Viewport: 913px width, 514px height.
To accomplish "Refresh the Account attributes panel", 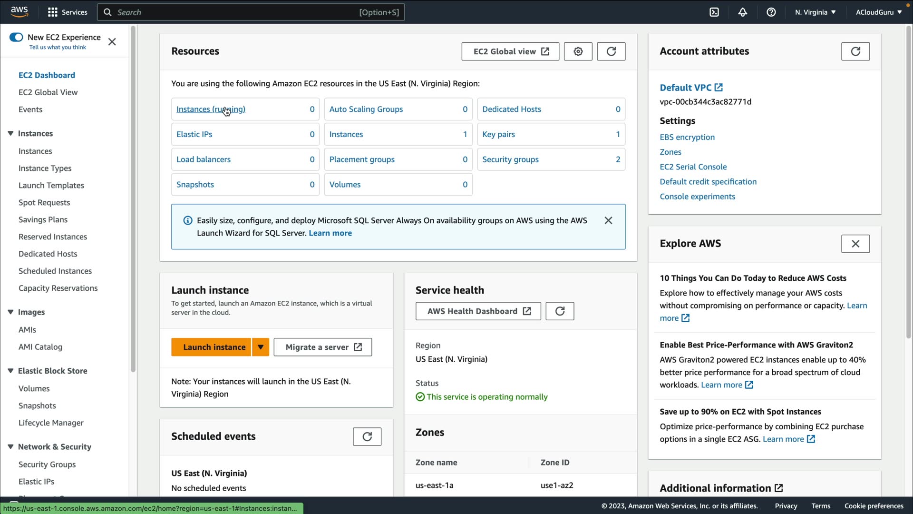I will (x=855, y=51).
